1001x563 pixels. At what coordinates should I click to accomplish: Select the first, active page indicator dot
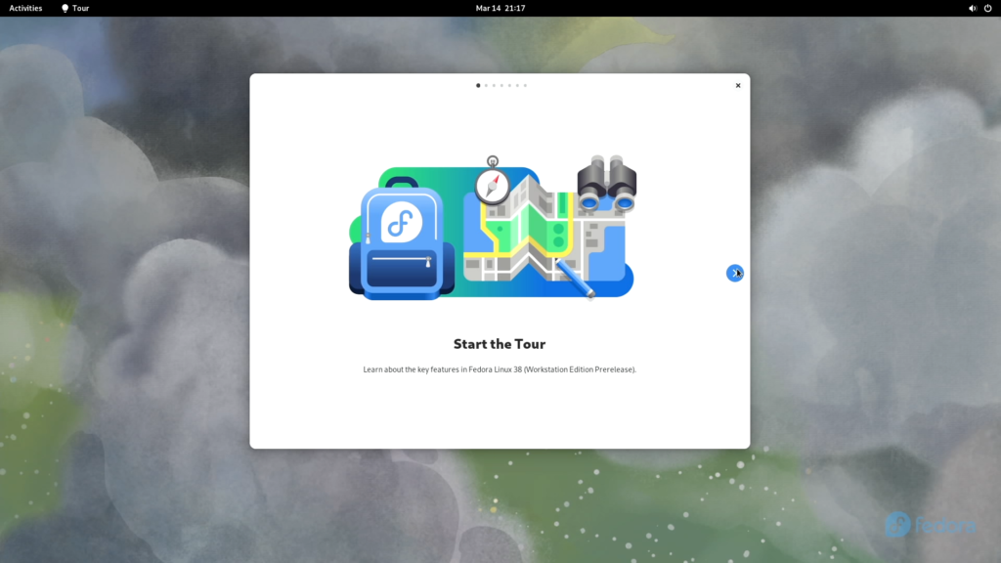click(478, 86)
